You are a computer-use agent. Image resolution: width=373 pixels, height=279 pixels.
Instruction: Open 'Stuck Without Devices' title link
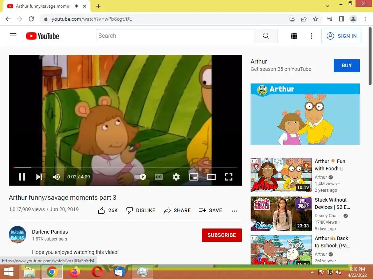point(332,203)
